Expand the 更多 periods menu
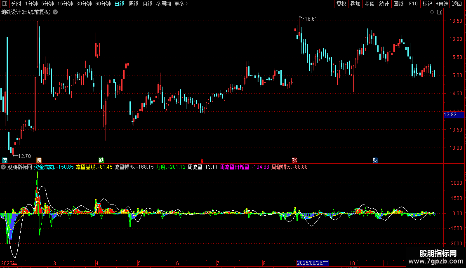Screen dimensions: 466x268 [x=181, y=4]
